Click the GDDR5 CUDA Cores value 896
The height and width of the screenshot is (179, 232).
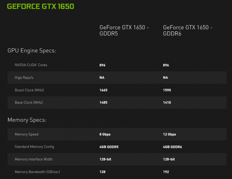click(x=102, y=65)
